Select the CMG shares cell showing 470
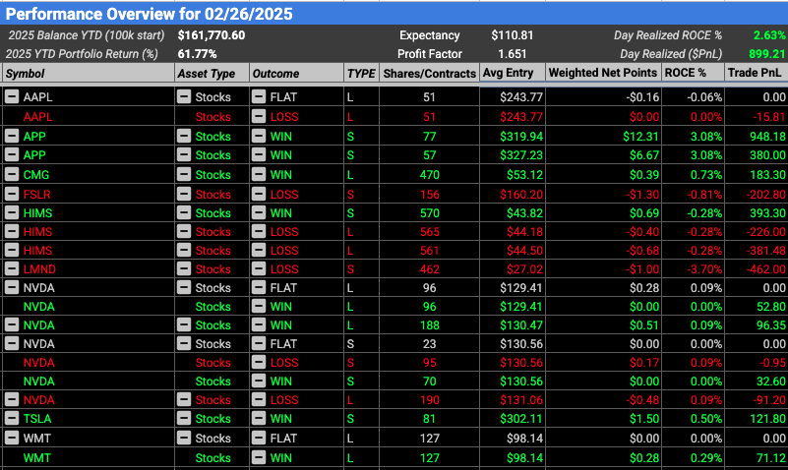 (x=429, y=174)
